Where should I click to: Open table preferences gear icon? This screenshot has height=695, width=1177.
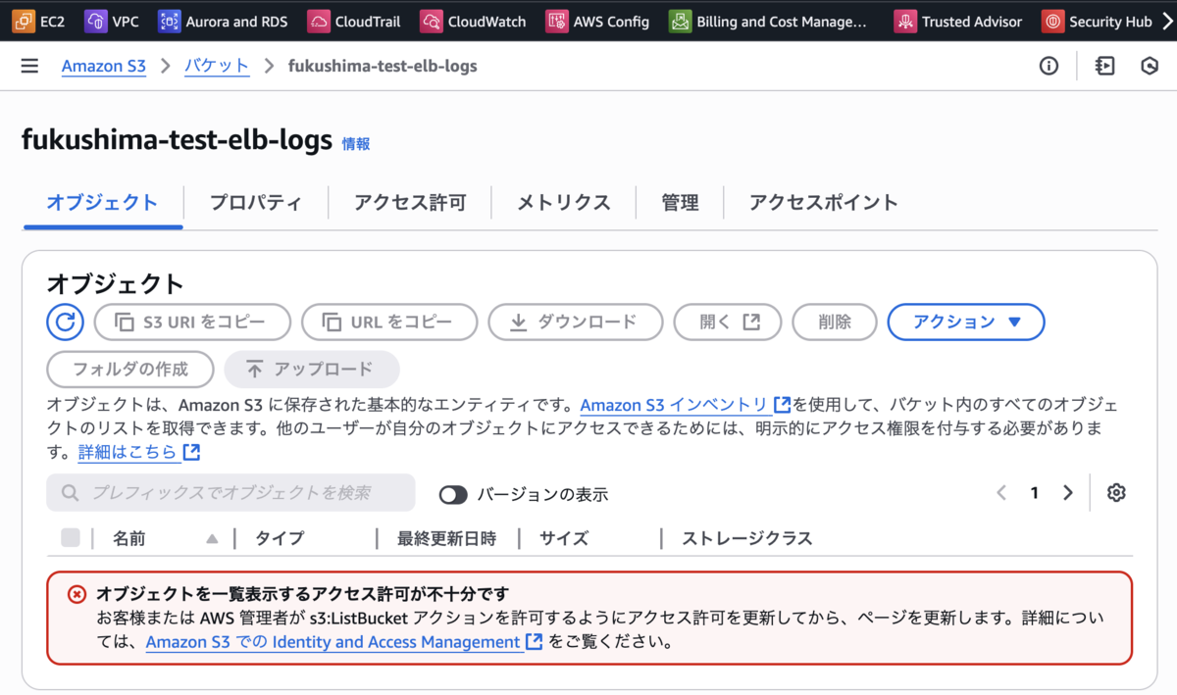(x=1115, y=493)
